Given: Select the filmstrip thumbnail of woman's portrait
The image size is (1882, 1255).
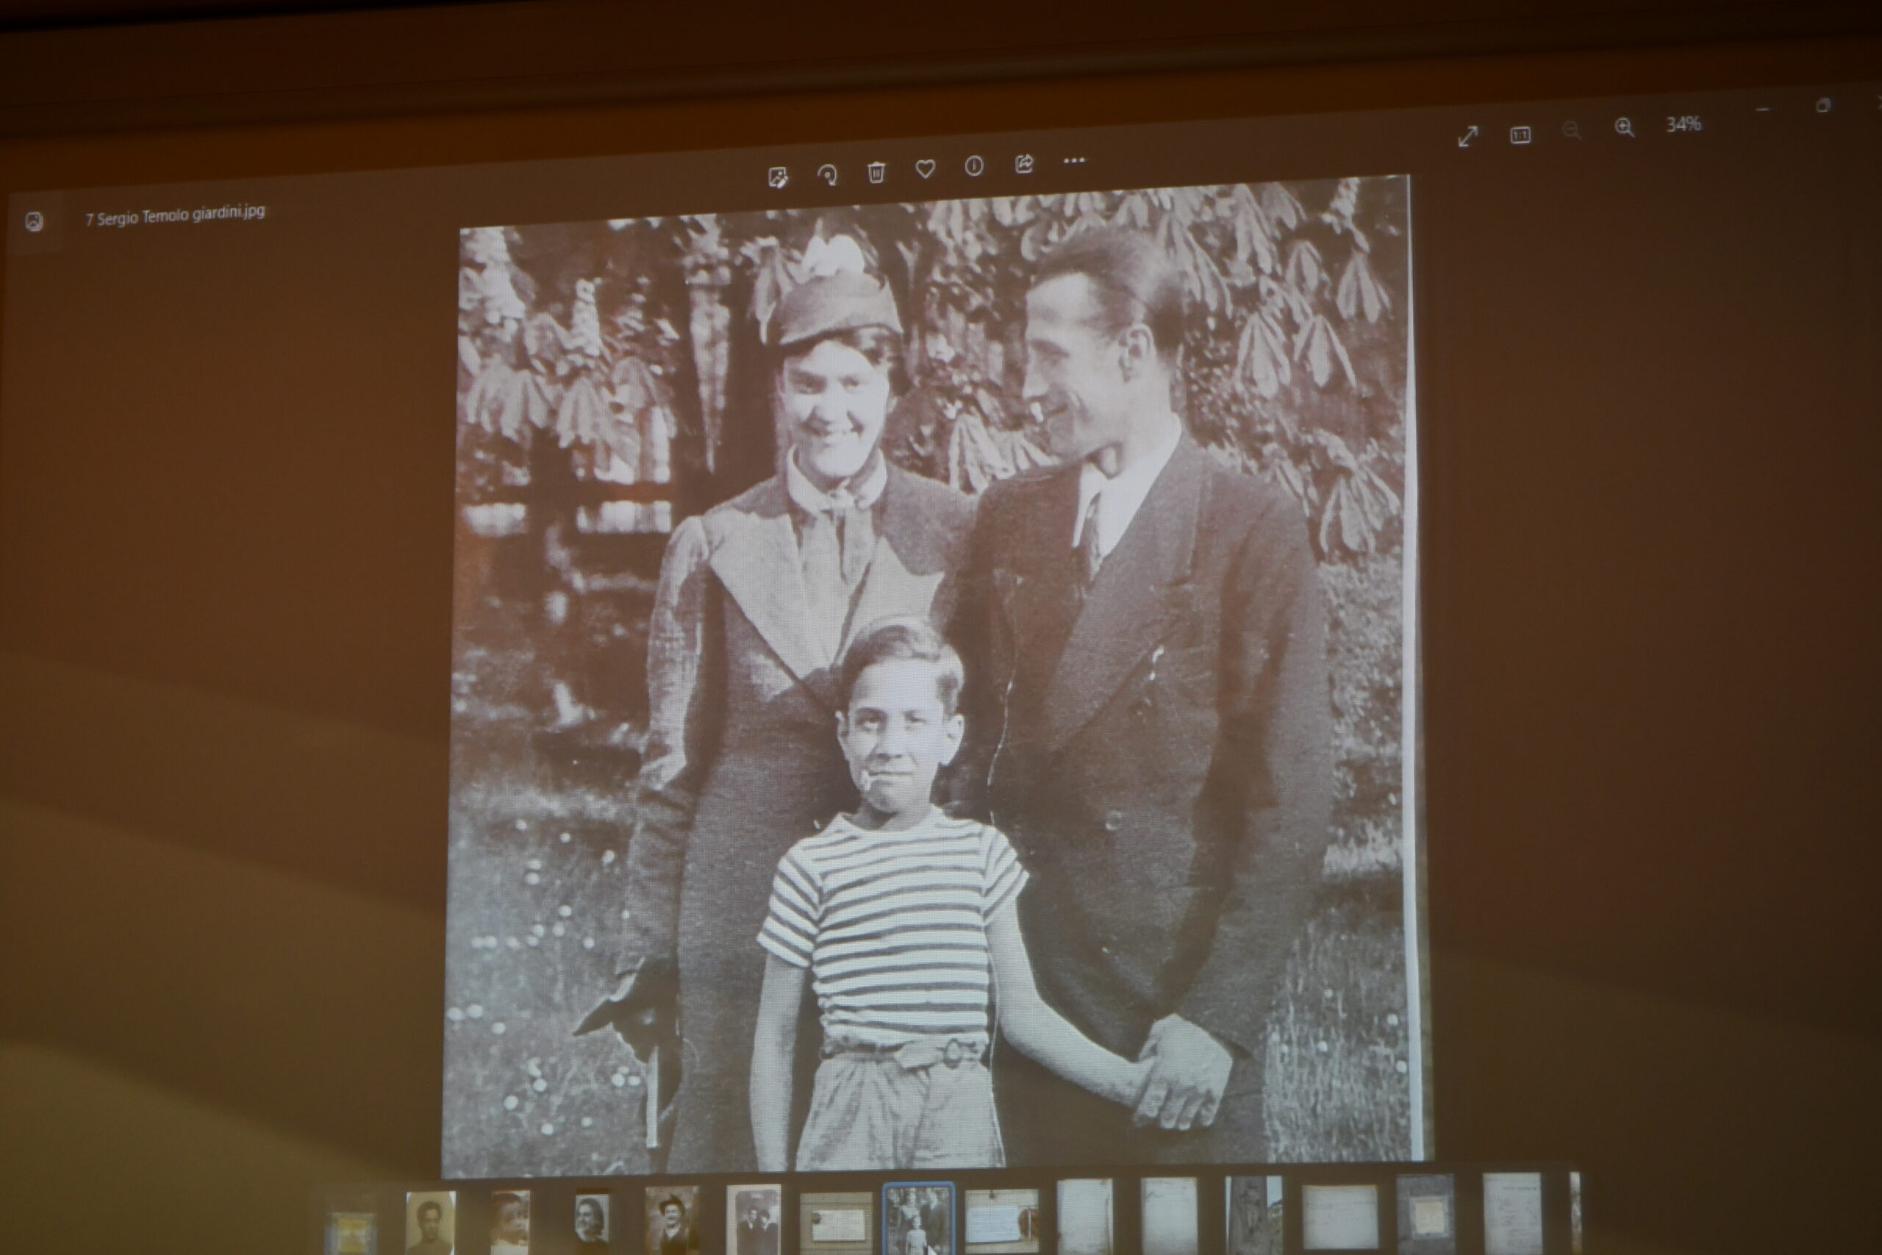Looking at the screenshot, I should tap(591, 1222).
